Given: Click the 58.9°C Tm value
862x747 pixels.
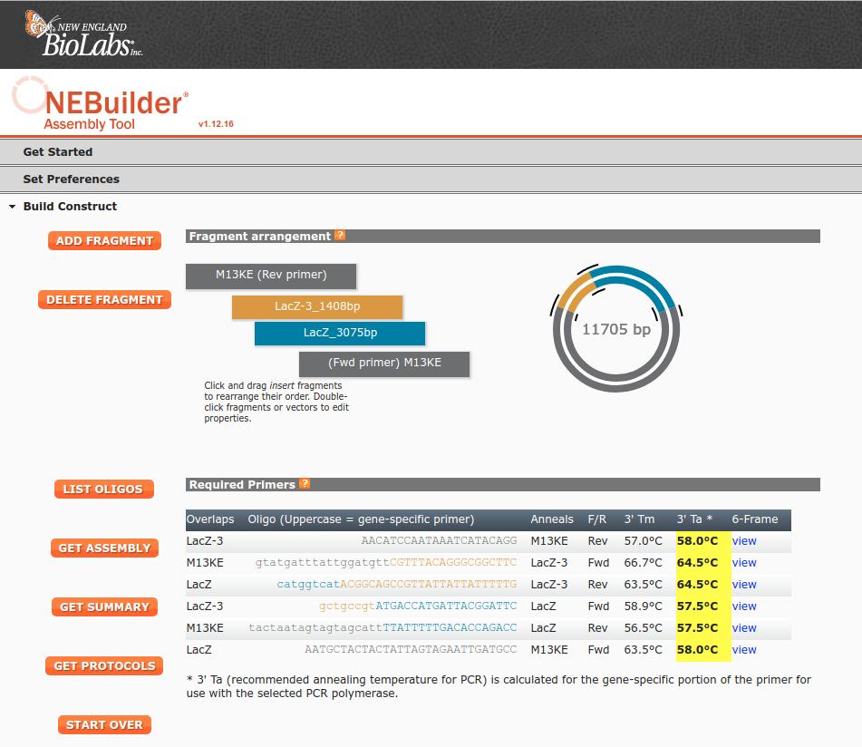Looking at the screenshot, I should pos(643,606).
